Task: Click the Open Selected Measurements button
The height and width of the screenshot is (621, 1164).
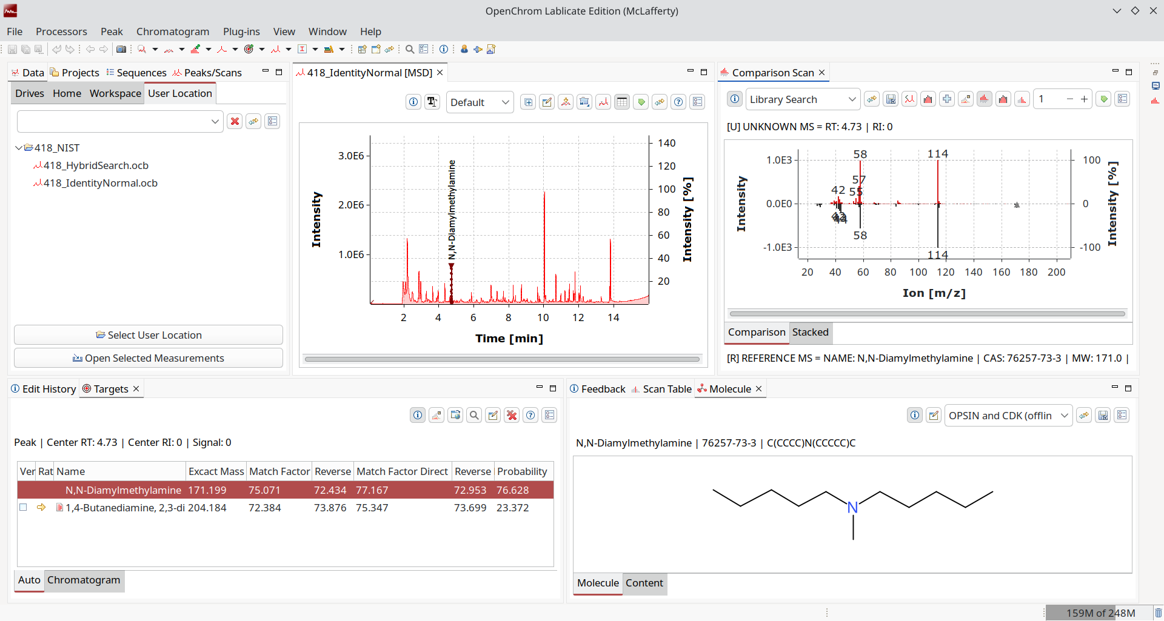Action: click(149, 358)
